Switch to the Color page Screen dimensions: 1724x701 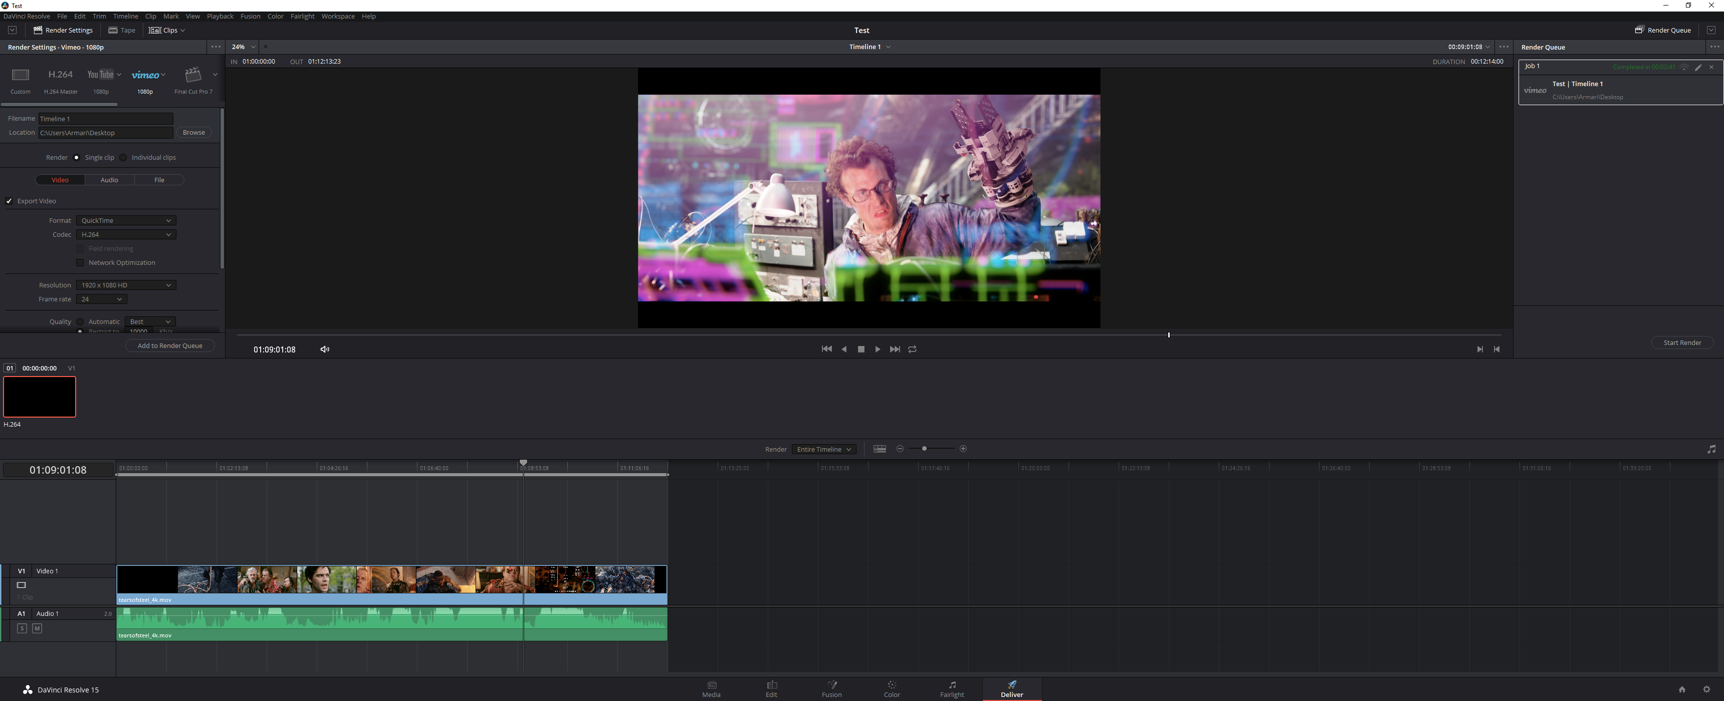(892, 688)
